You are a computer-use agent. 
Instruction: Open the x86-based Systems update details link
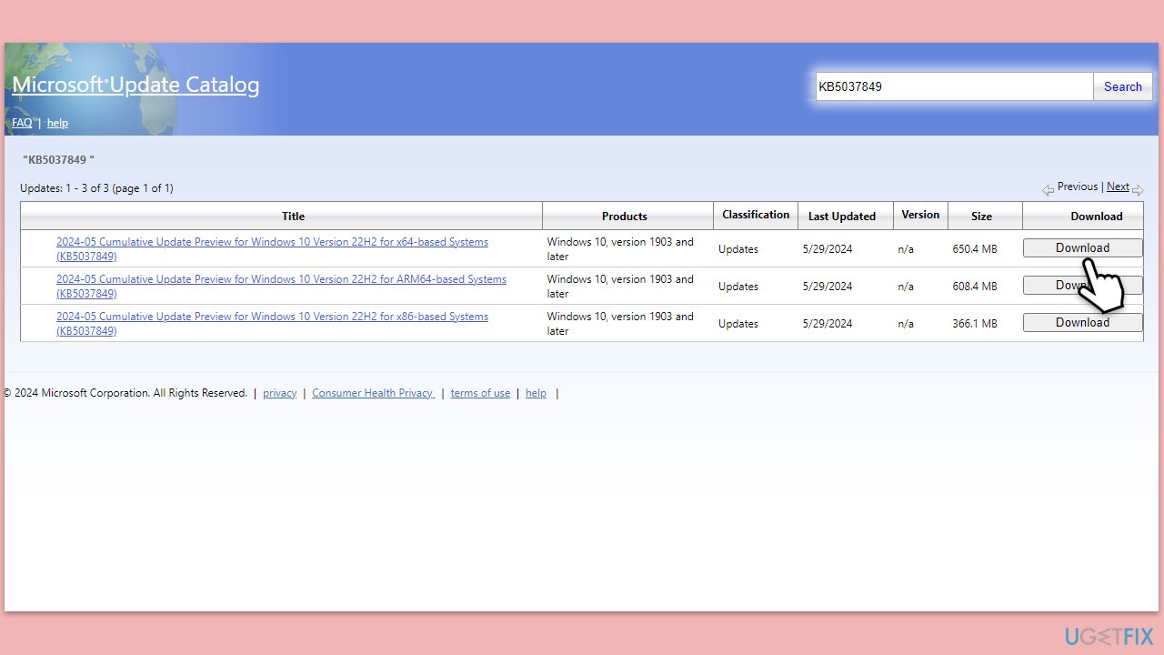(272, 324)
